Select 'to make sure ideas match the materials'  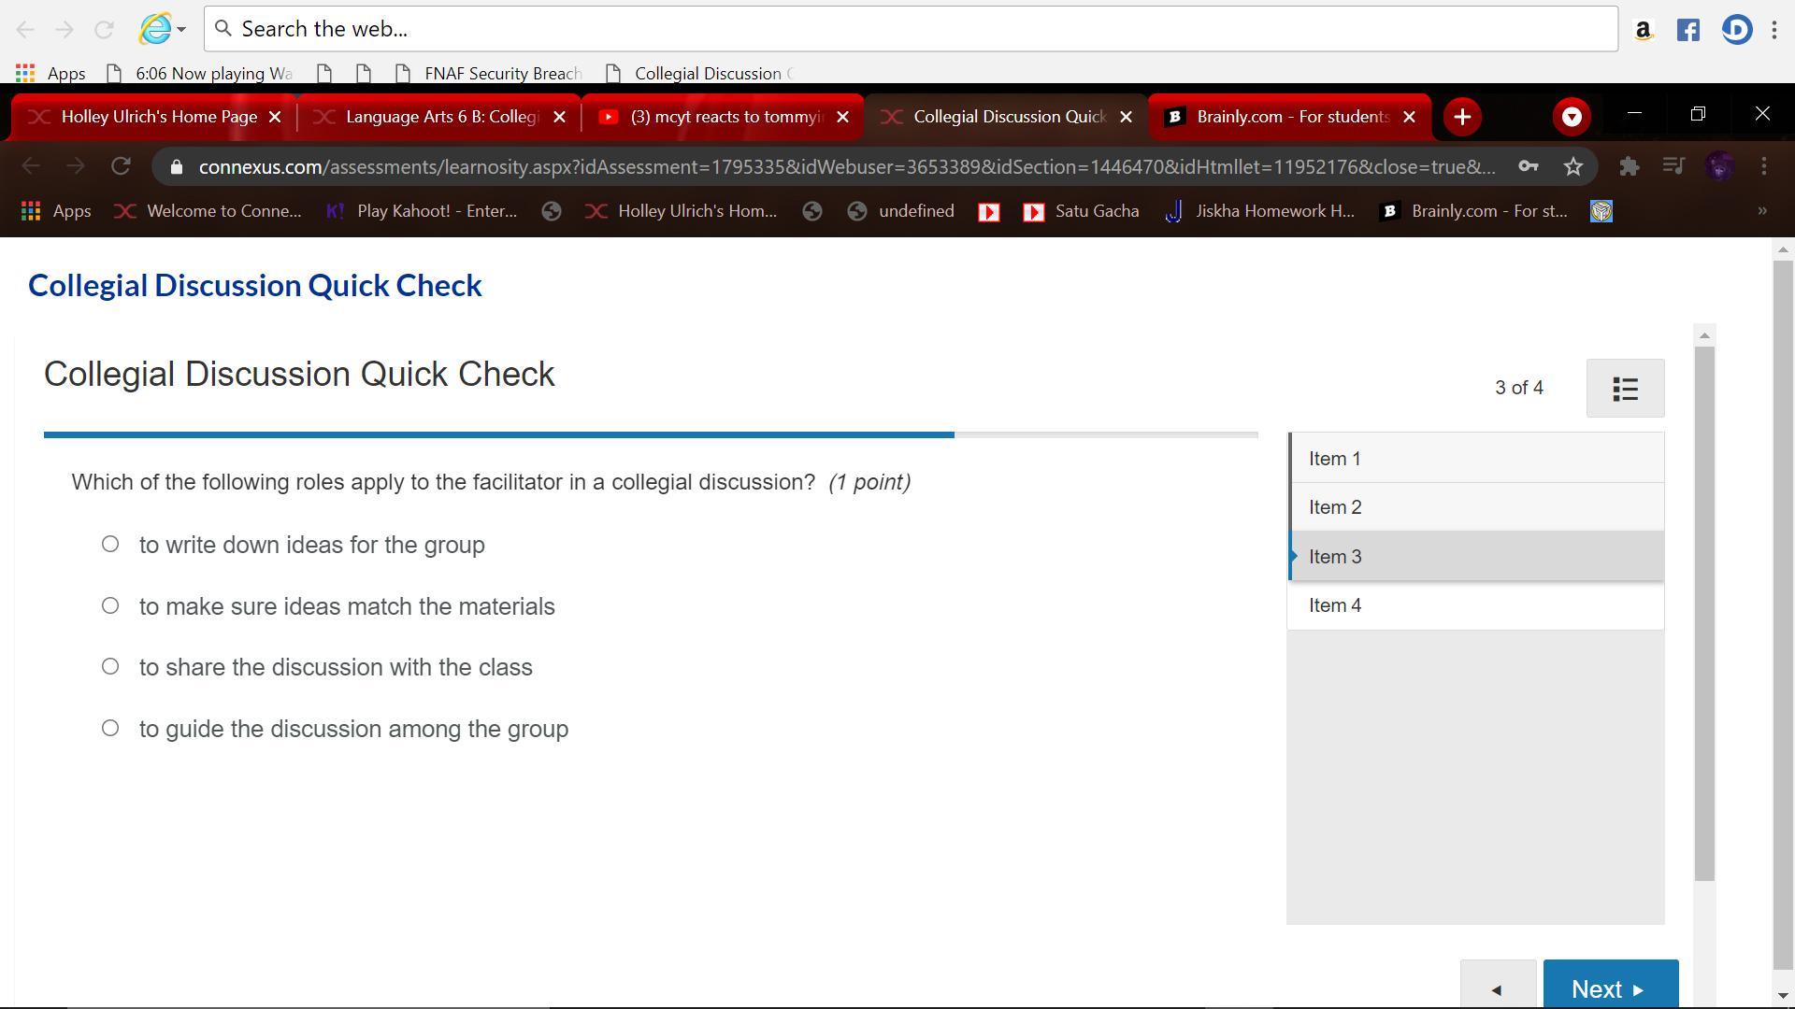pyautogui.click(x=110, y=605)
